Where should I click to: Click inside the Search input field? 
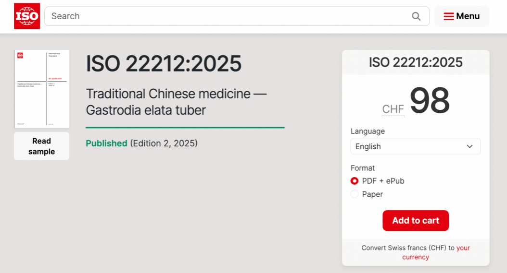[x=226, y=16]
